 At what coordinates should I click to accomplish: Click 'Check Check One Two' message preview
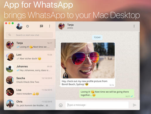pyautogui.click(x=28, y=82)
